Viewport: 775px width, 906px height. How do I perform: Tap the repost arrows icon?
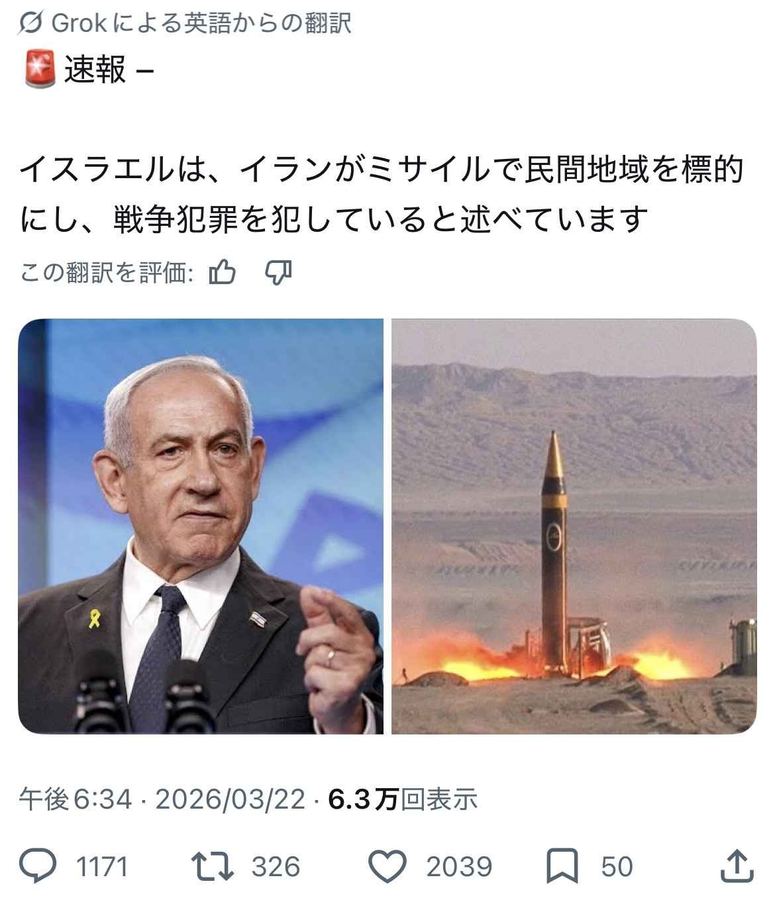point(212,866)
